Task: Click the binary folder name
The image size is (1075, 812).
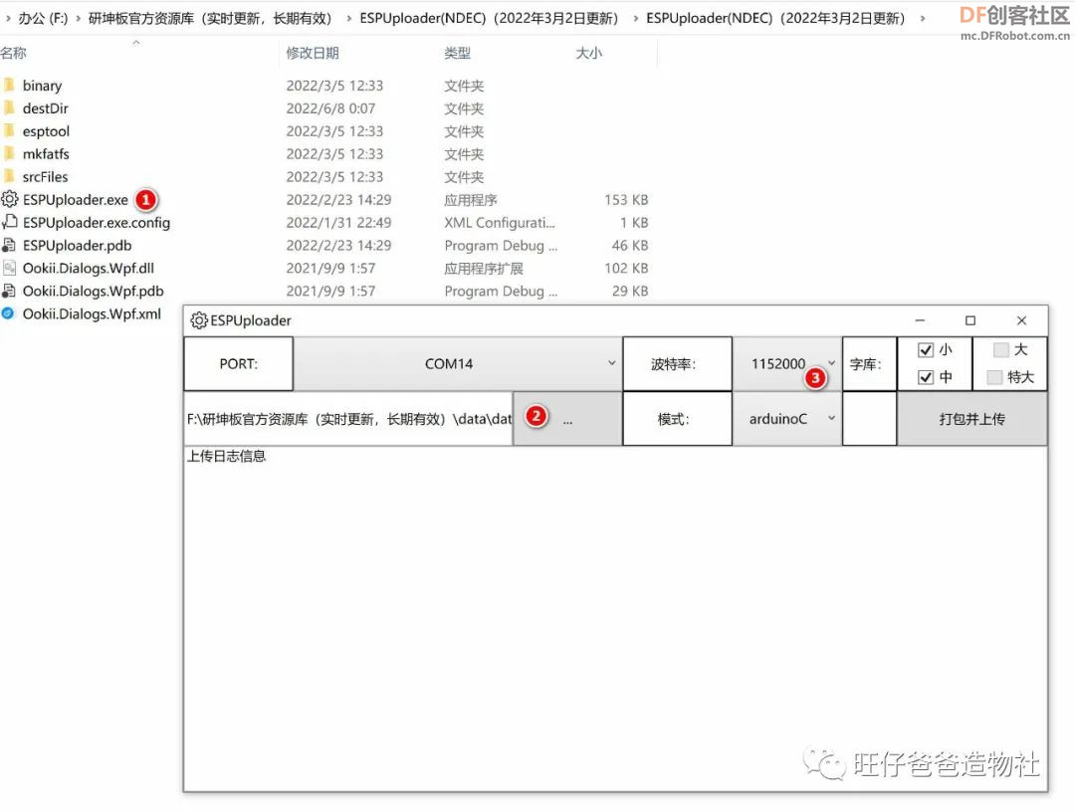Action: pyautogui.click(x=43, y=85)
